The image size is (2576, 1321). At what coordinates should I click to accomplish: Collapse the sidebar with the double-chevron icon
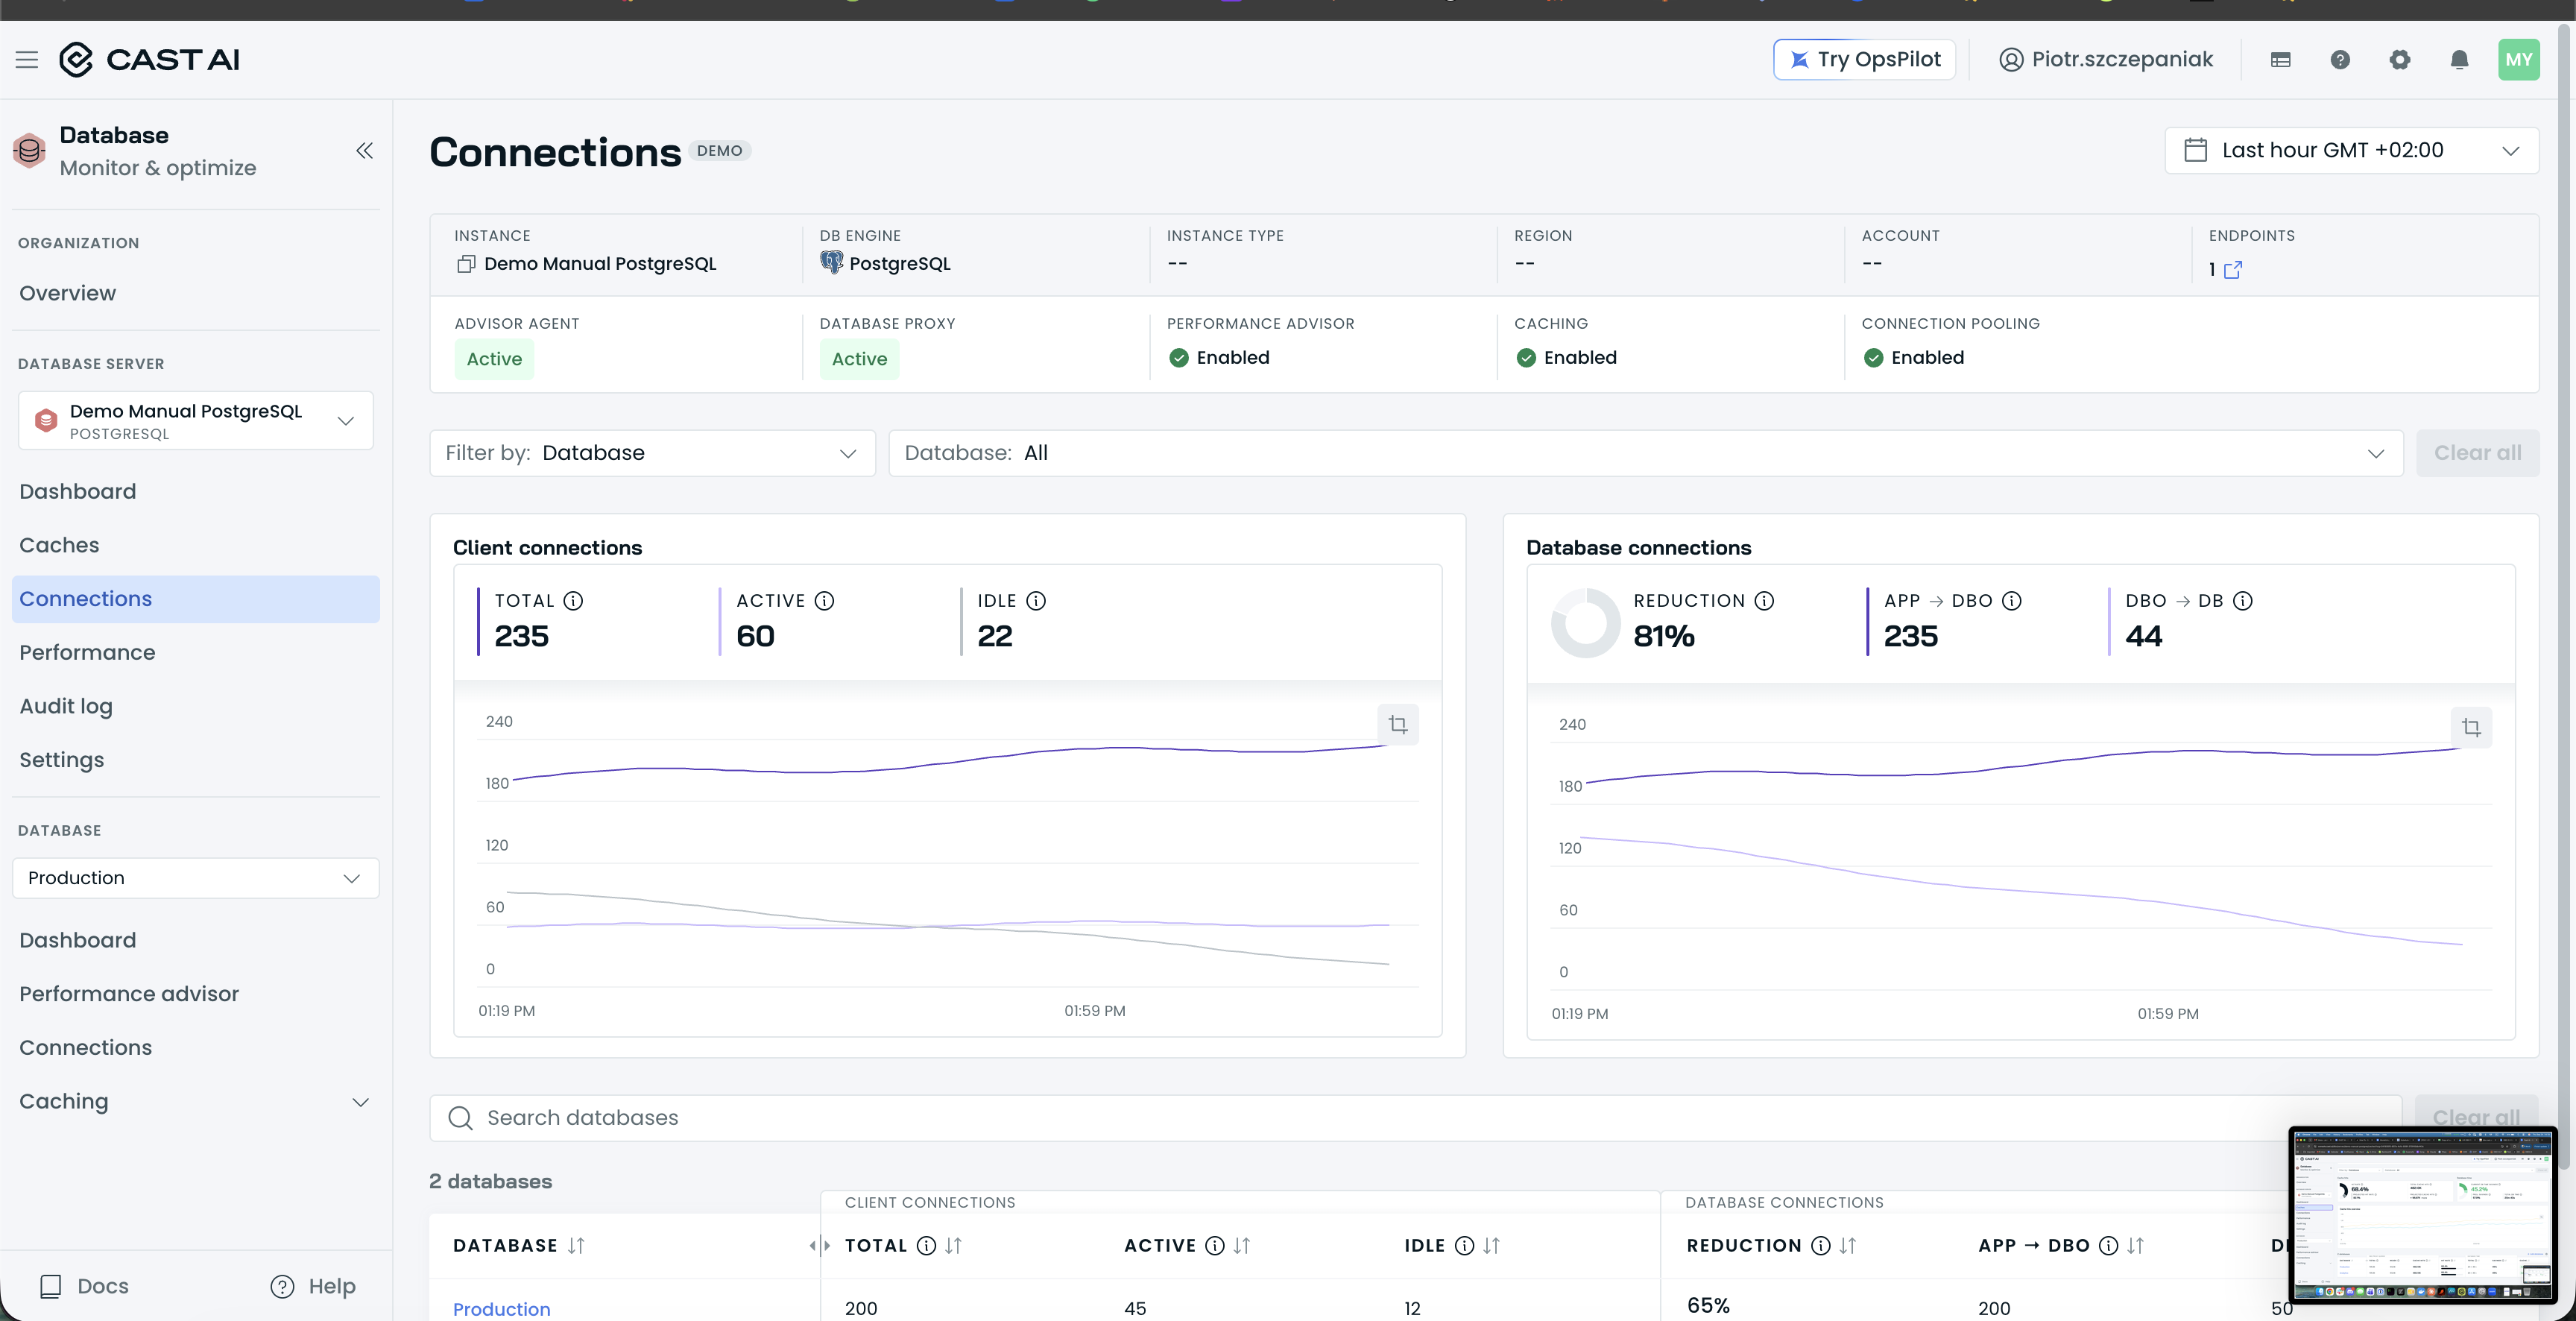tap(364, 151)
